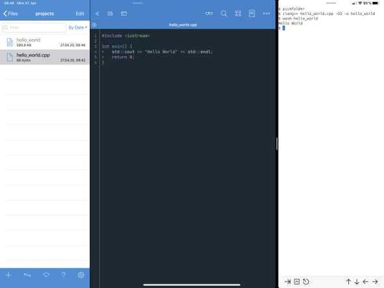384x288 pixels.
Task: Tap the right arrow key in terminal
Action: click(x=375, y=281)
